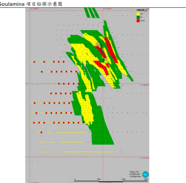Click the green inf legend swatch
Viewport: 186px width, 183px height.
[138, 17]
